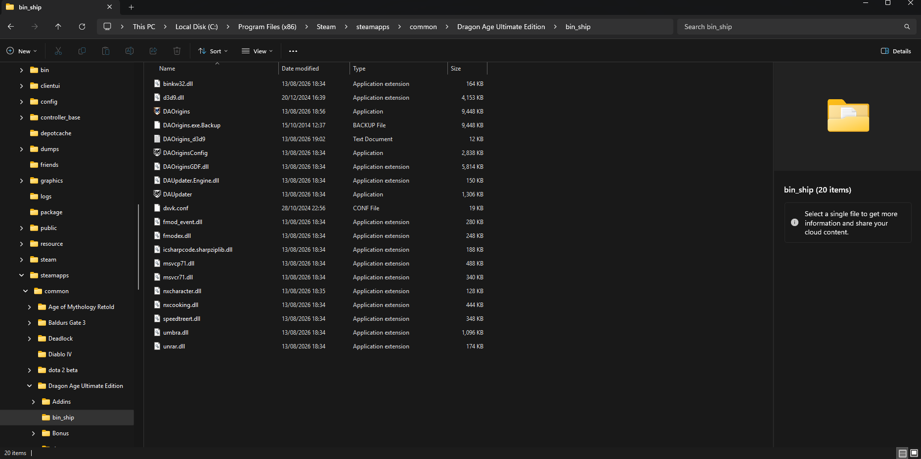The height and width of the screenshot is (459, 921).
Task: Expand the controller_base folder node
Action: point(21,117)
